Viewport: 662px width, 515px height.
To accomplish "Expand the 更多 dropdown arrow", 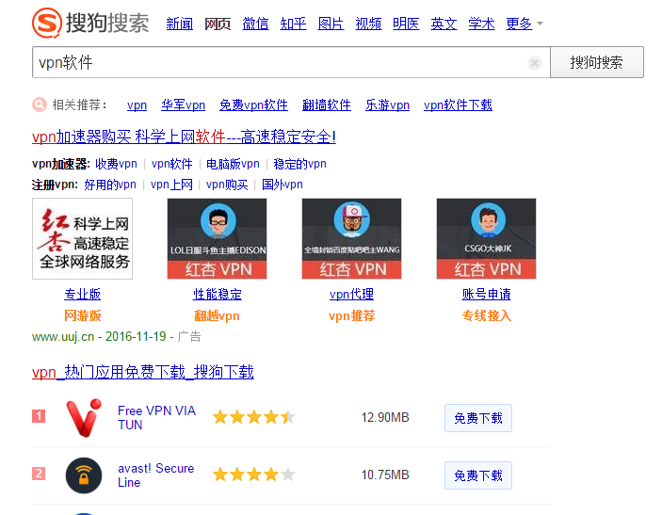I will point(540,24).
